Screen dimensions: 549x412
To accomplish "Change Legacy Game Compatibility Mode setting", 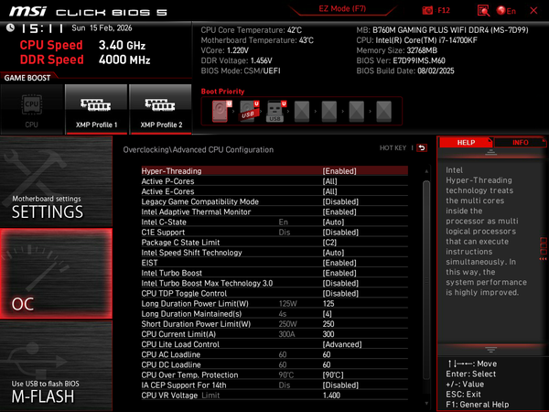I will [x=274, y=201].
